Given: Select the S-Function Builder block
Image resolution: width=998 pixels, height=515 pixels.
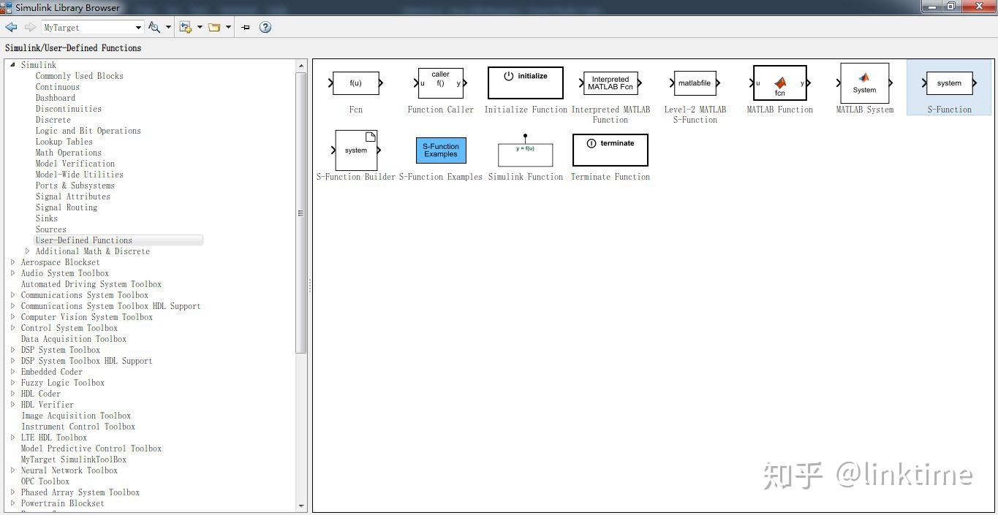Looking at the screenshot, I should tap(355, 150).
